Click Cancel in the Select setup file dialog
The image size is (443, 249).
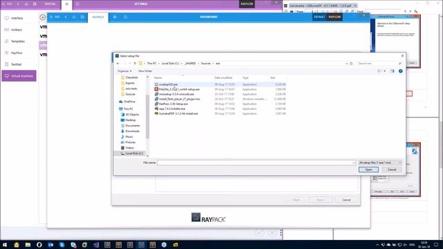coord(392,169)
